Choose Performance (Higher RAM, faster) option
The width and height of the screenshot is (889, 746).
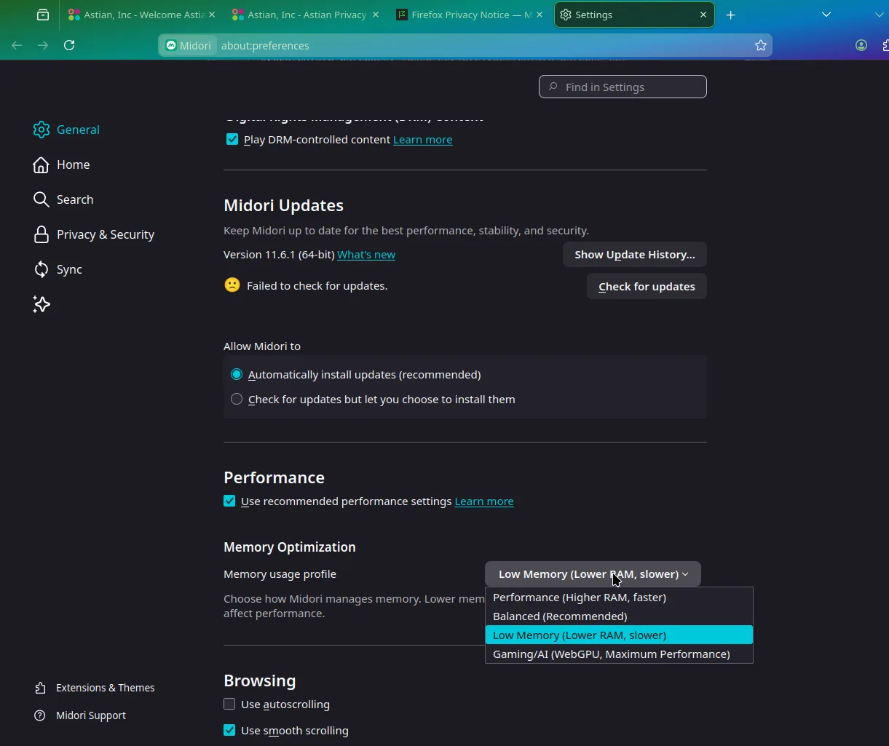(619, 598)
